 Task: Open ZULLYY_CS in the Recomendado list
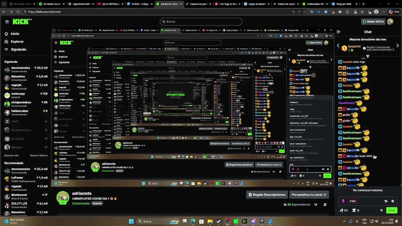[x=26, y=205]
